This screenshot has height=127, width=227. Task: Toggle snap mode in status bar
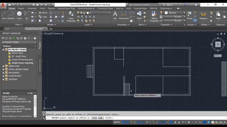128,122
